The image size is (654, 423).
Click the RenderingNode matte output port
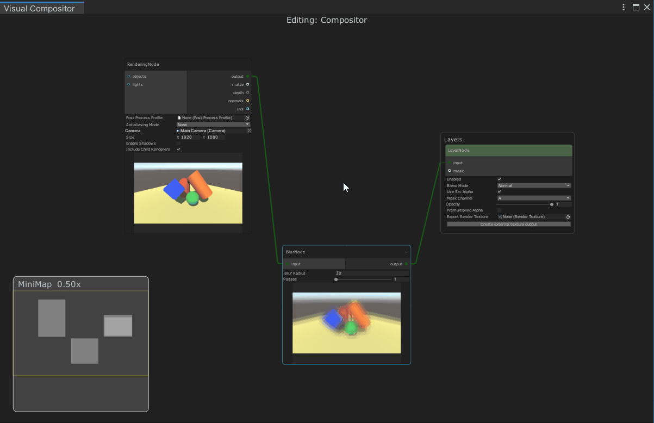coord(247,84)
